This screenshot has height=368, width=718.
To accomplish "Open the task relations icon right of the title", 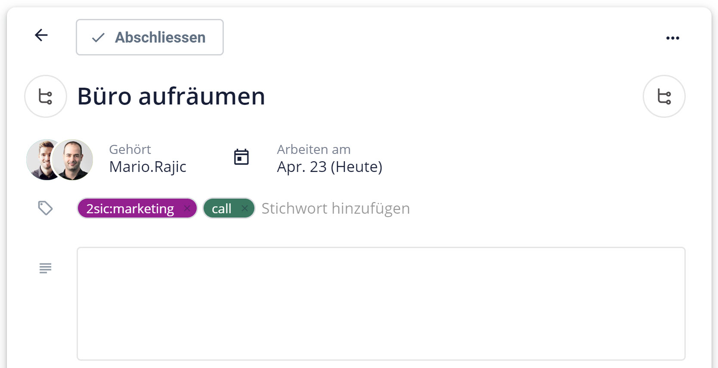I will 664,96.
